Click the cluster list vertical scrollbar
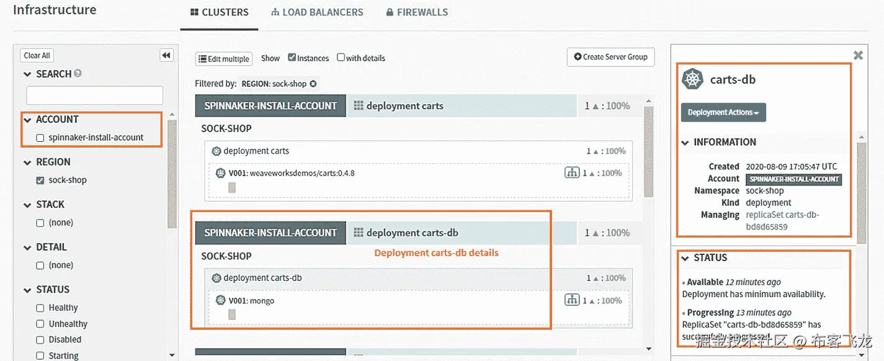This screenshot has width=884, height=361. click(649, 152)
